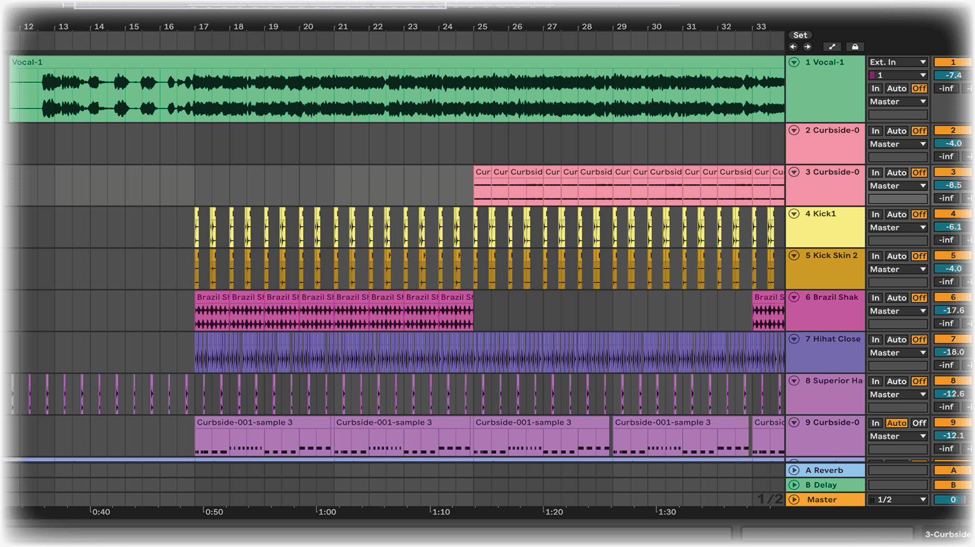Jump to next locator arrow
The width and height of the screenshot is (975, 547).
tap(807, 47)
